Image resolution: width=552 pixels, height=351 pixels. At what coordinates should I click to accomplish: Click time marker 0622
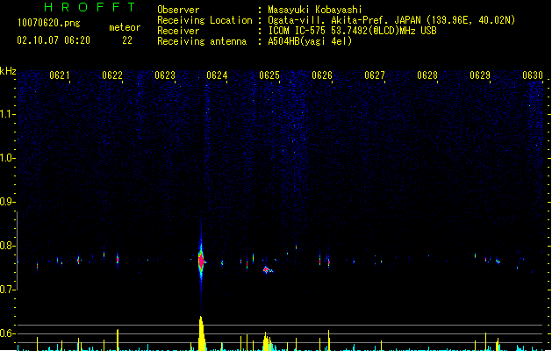click(112, 75)
